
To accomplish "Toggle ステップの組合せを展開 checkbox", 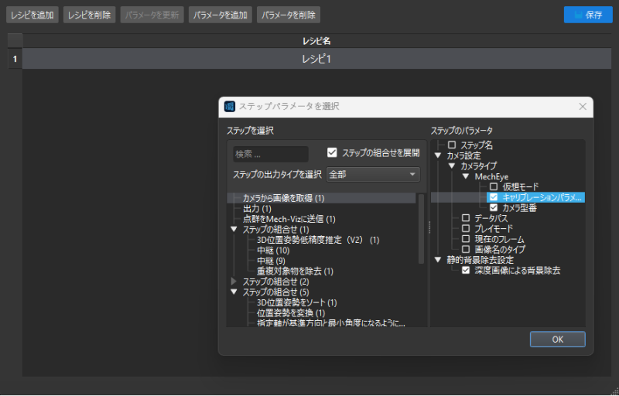I will [x=332, y=152].
